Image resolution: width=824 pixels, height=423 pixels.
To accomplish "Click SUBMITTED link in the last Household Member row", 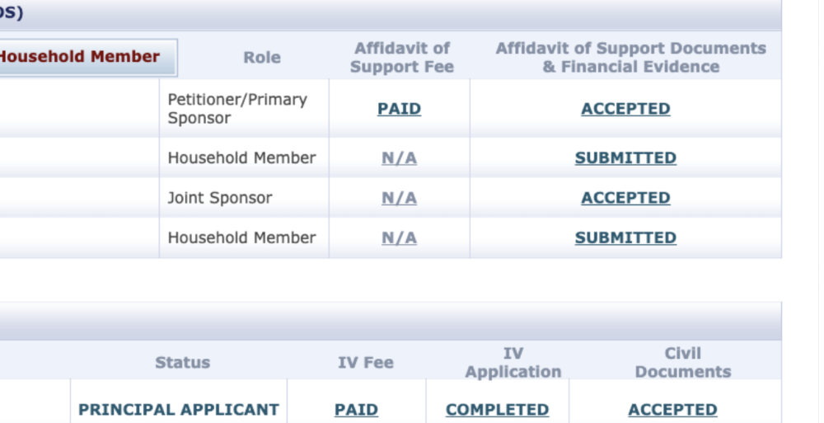I will pos(625,237).
